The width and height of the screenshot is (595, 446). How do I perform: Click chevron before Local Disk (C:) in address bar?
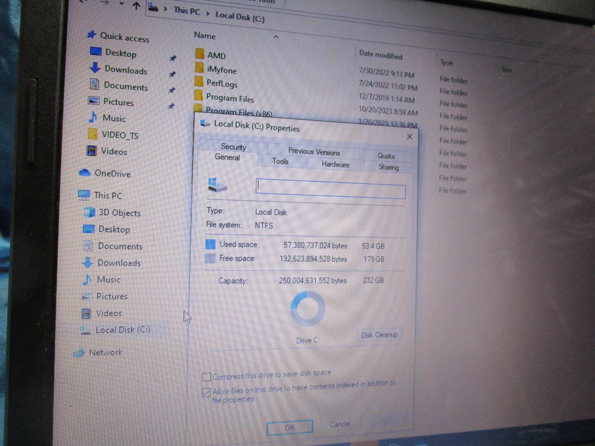208,13
